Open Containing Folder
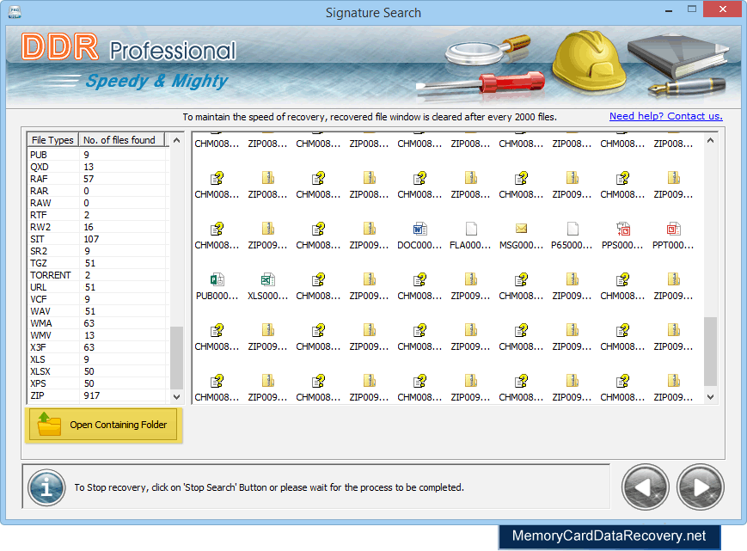747x551 pixels. (103, 425)
